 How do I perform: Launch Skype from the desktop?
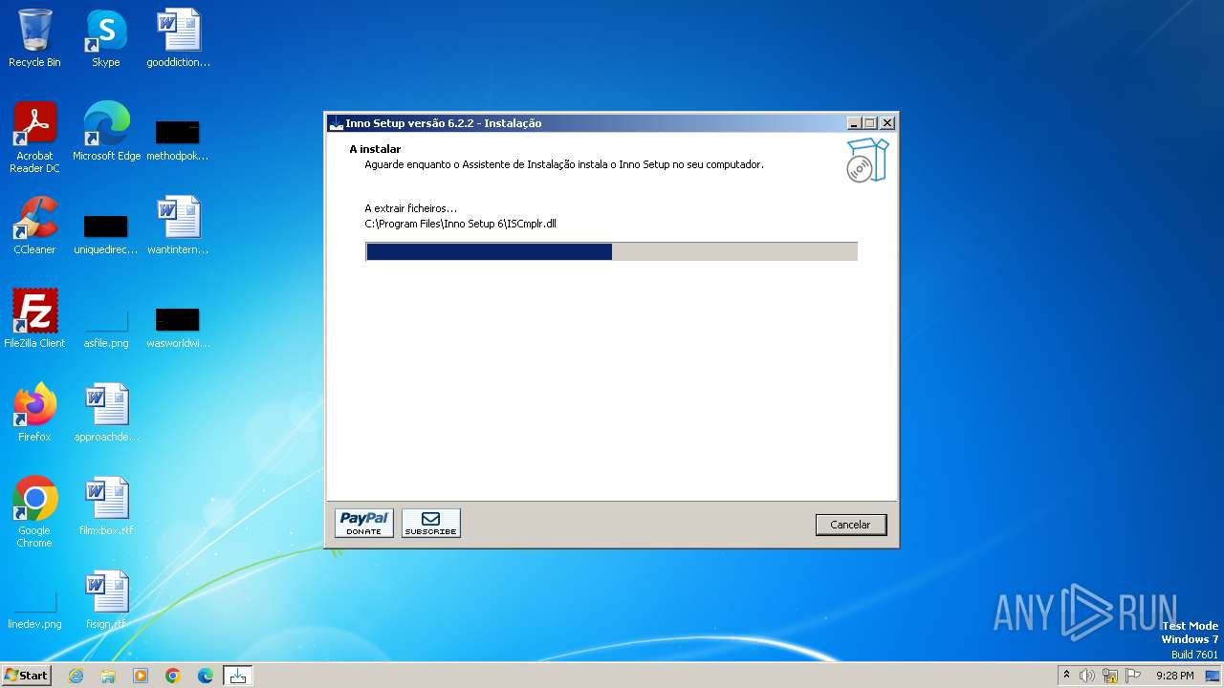coord(106,38)
